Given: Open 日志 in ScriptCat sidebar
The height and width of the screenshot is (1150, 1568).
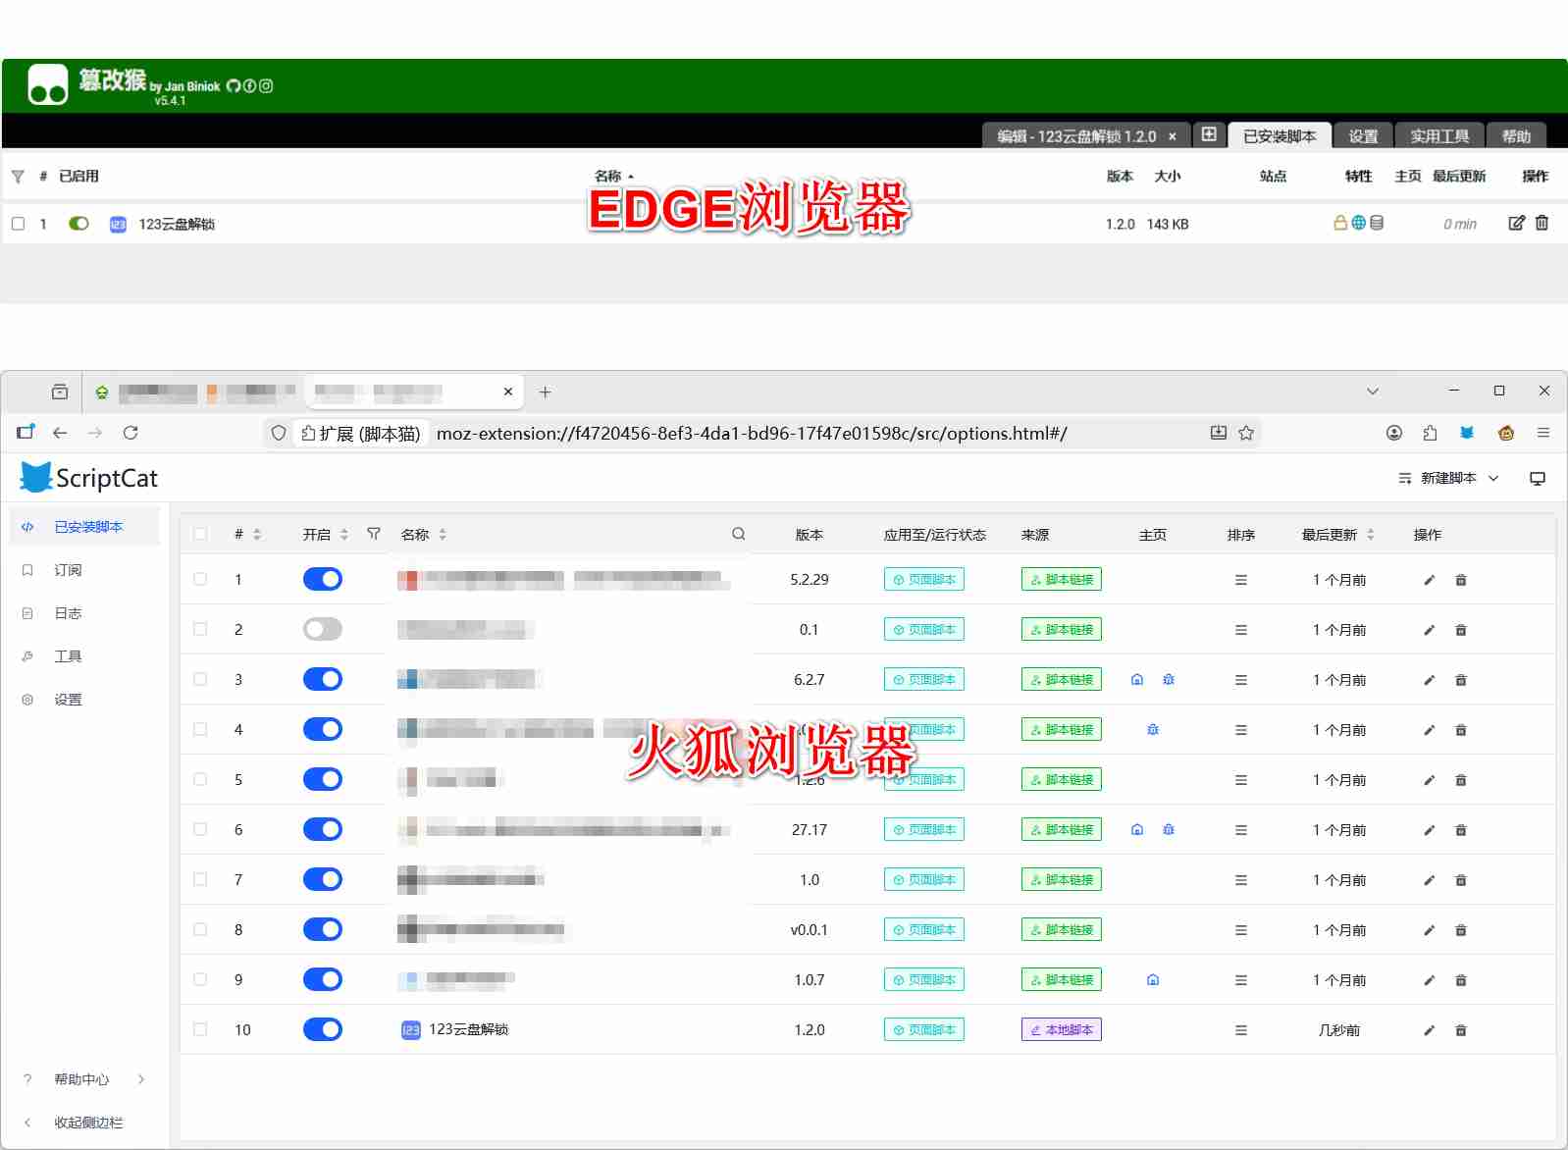Looking at the screenshot, I should [x=68, y=613].
